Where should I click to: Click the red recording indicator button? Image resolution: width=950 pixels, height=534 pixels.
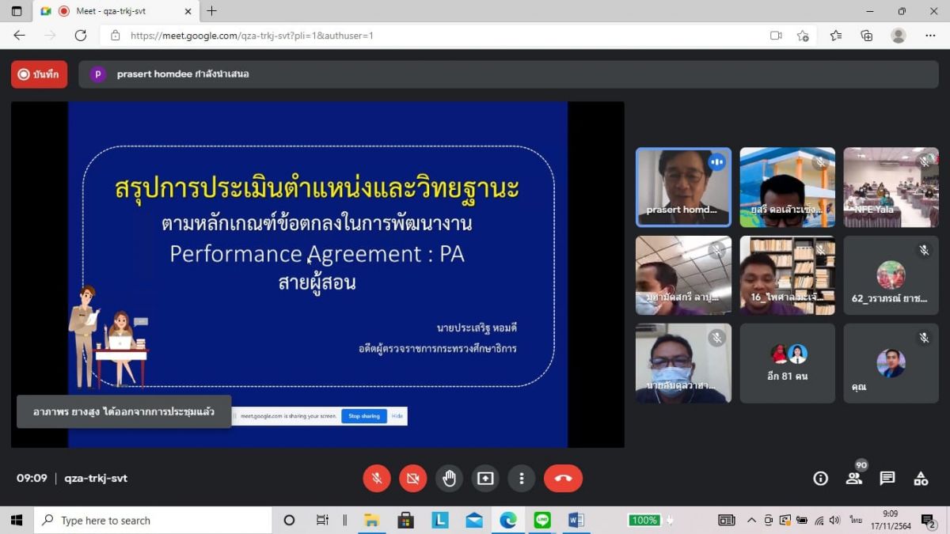[x=39, y=74]
